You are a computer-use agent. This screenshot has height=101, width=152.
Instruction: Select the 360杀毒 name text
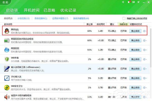click(x=15, y=58)
